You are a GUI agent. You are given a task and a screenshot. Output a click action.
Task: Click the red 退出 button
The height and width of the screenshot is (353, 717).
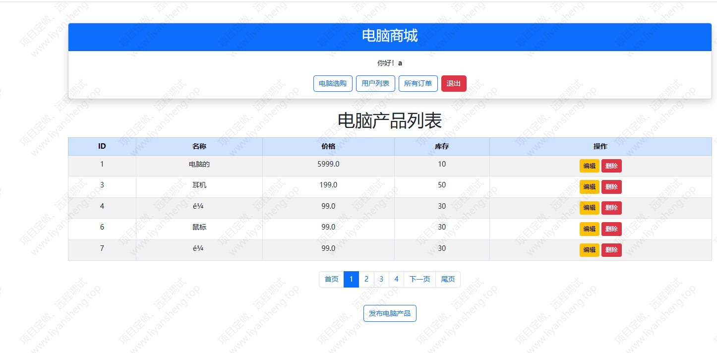click(x=454, y=83)
